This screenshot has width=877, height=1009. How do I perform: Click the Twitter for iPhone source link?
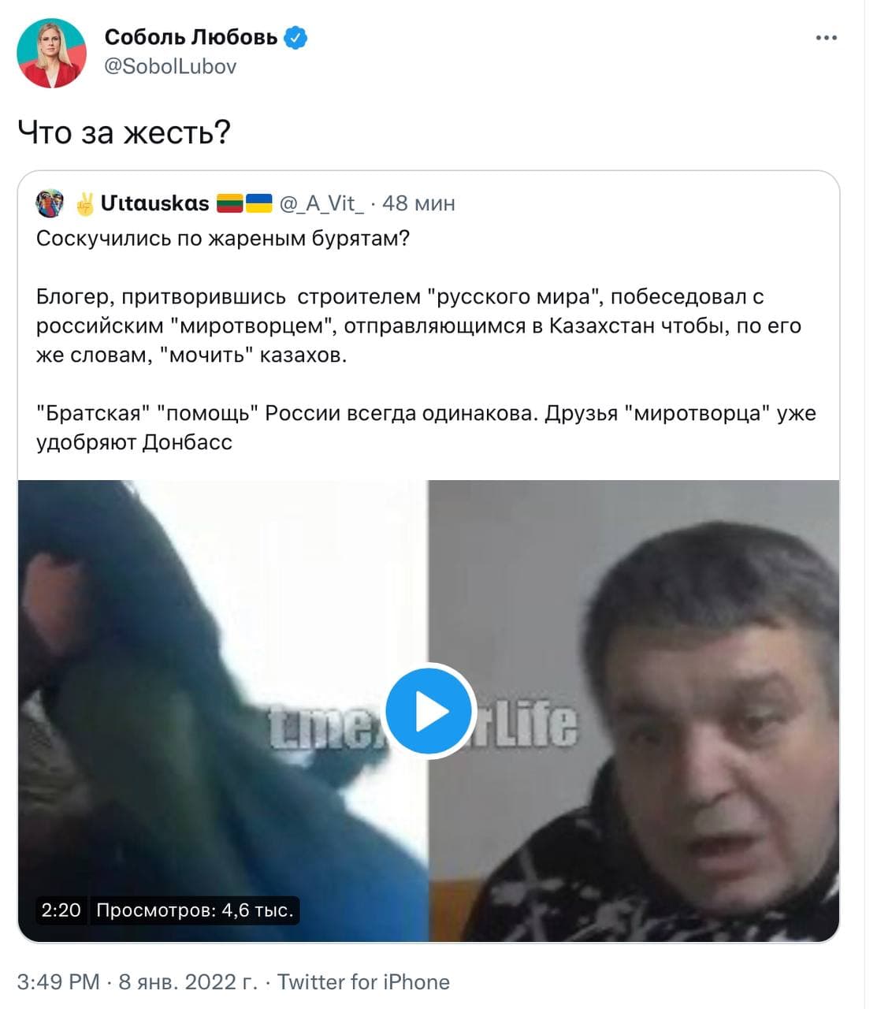coord(363,982)
